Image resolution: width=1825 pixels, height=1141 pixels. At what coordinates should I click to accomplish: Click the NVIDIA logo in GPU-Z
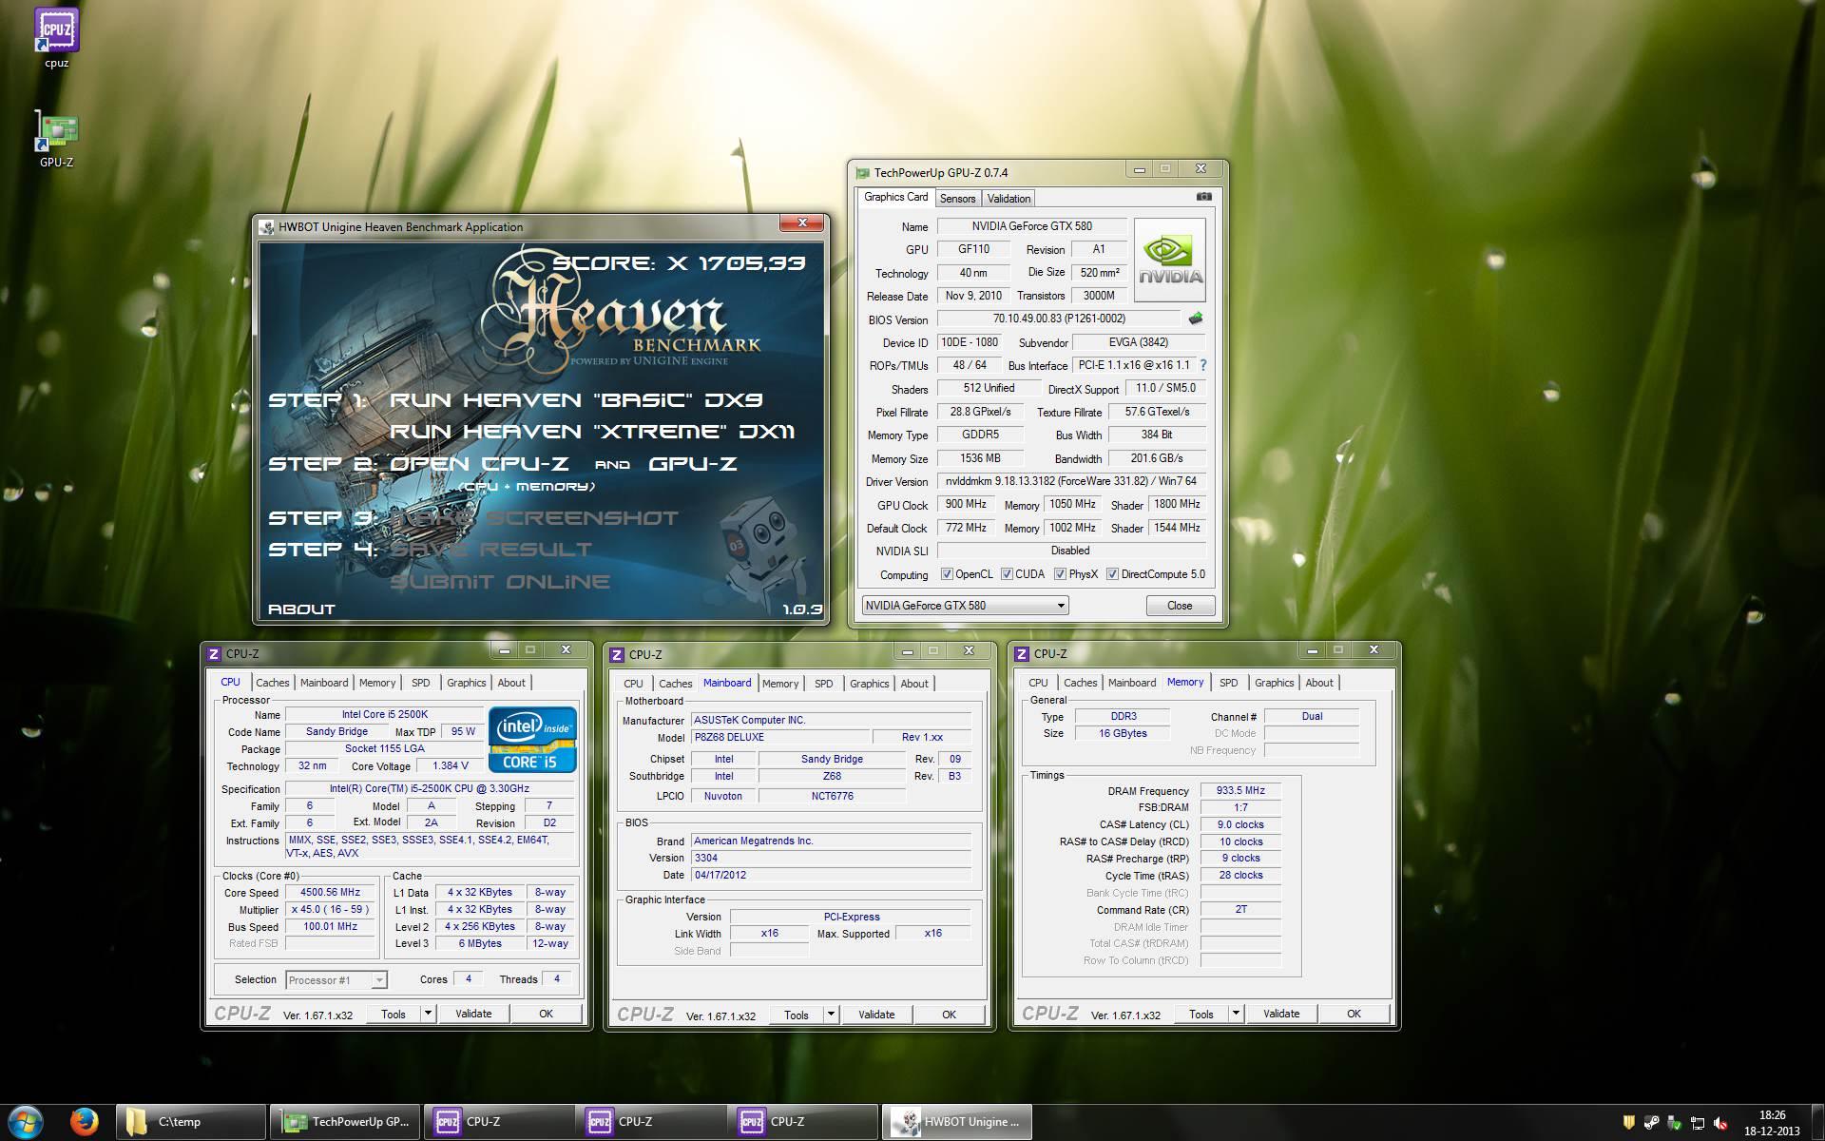click(x=1170, y=260)
